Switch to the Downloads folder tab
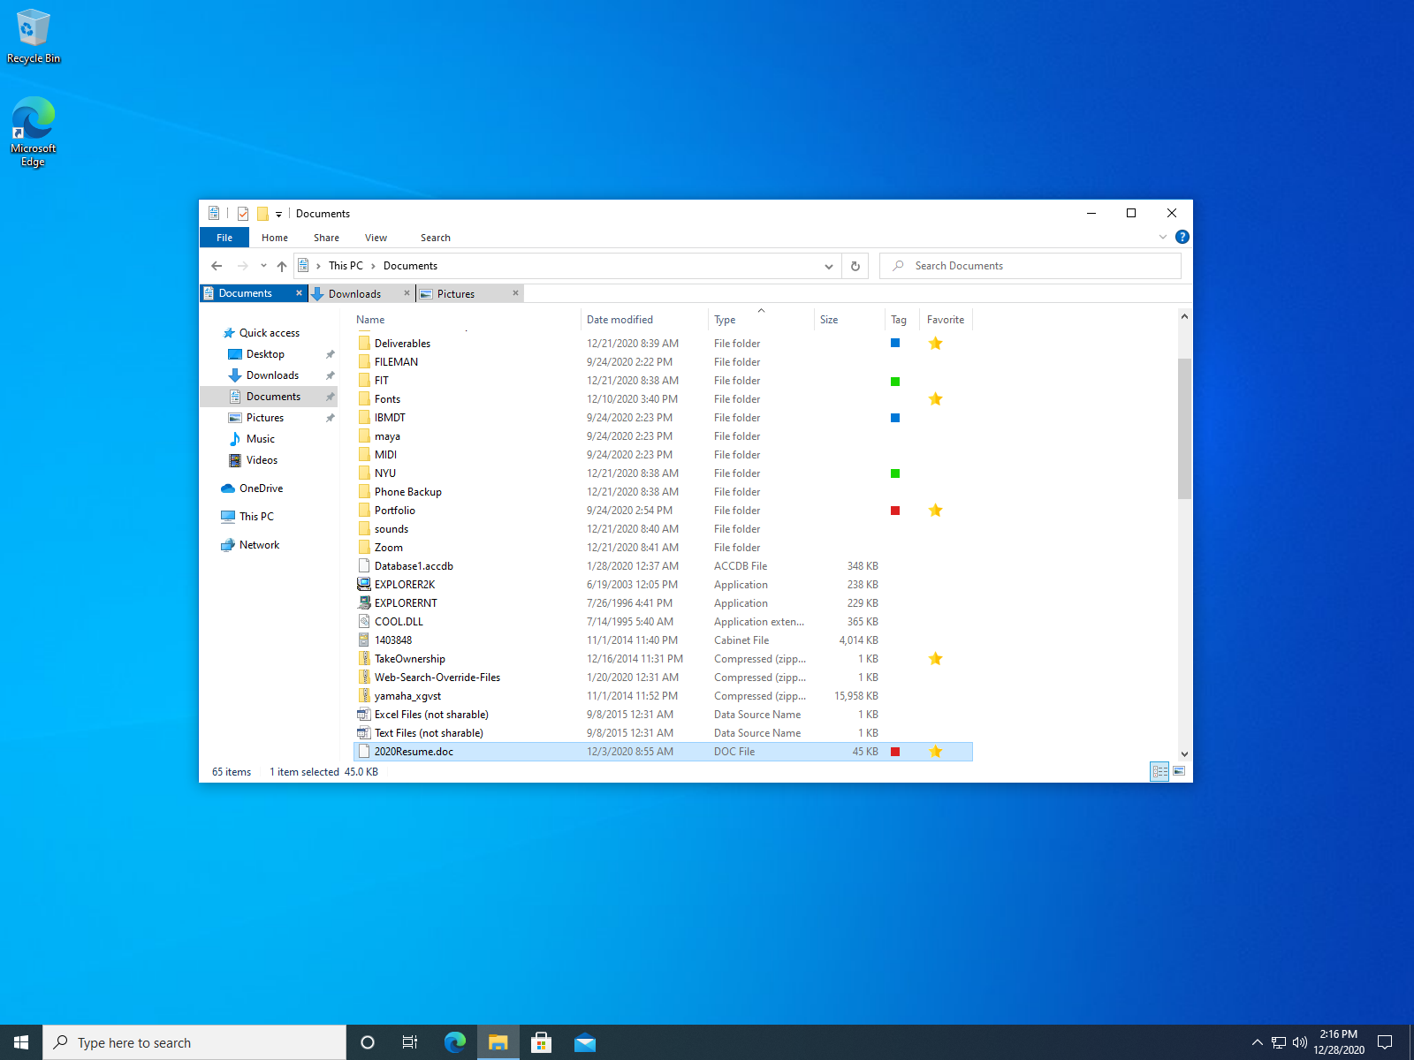1414x1060 pixels. point(354,294)
